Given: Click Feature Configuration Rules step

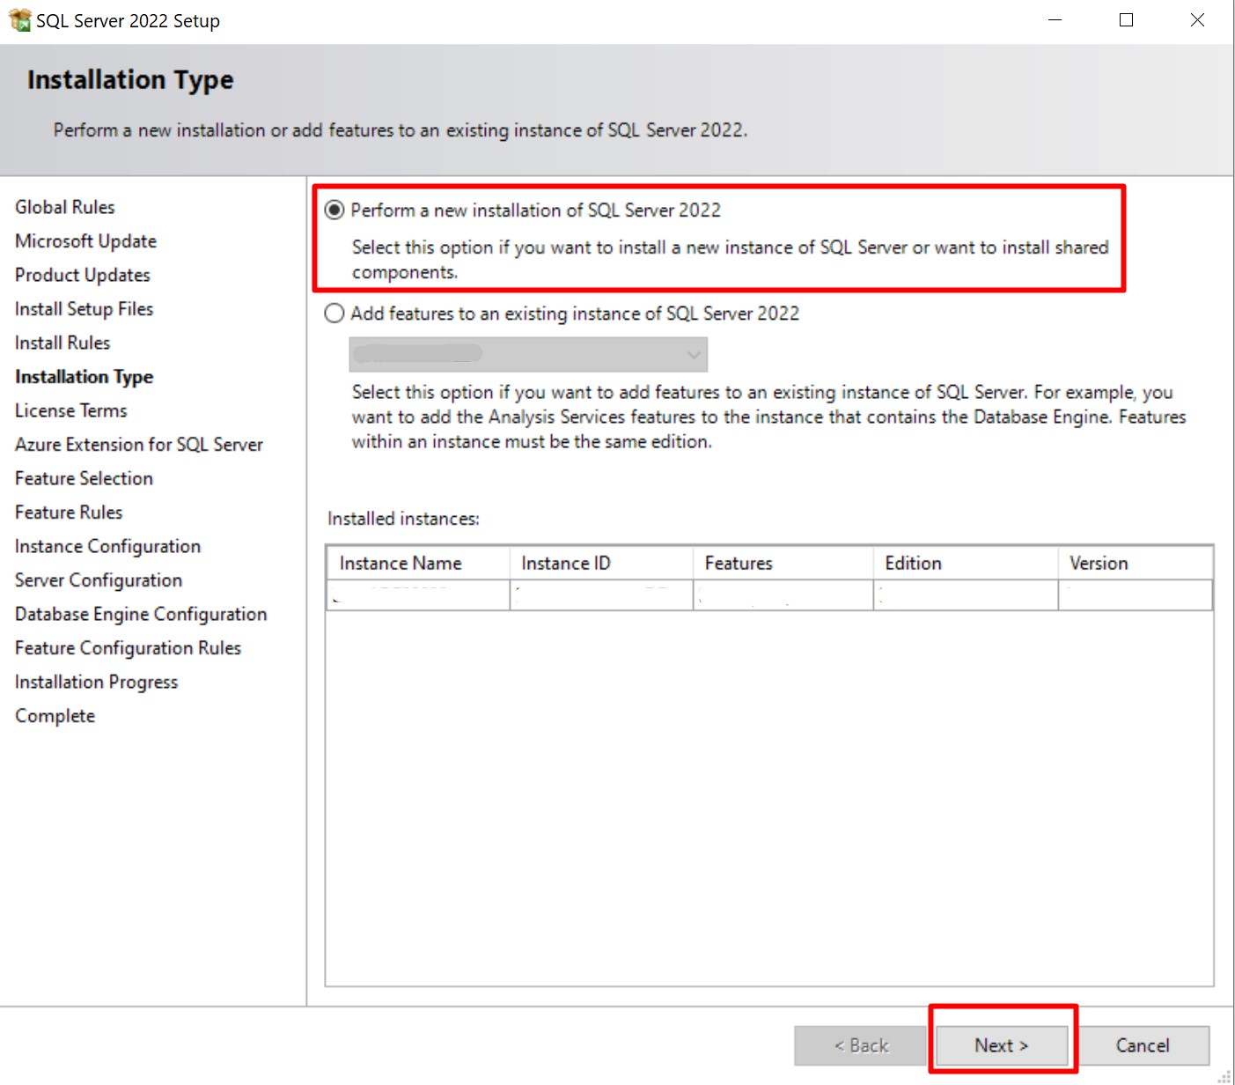Looking at the screenshot, I should [128, 648].
